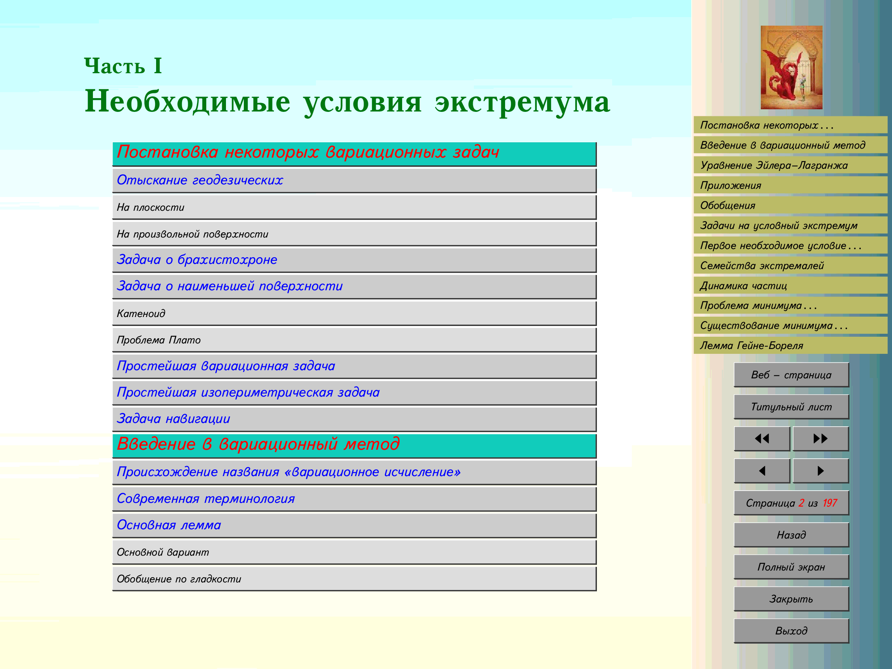Switch to Полный экран mode
Screen dimensions: 892x669
tap(791, 567)
